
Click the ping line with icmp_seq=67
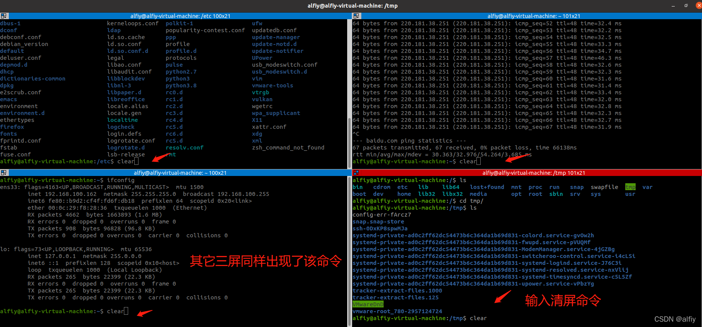pos(487,127)
